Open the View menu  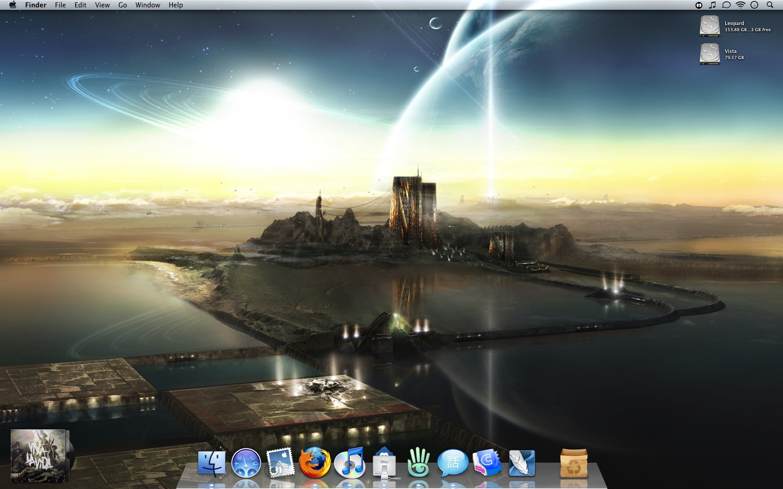pos(103,5)
